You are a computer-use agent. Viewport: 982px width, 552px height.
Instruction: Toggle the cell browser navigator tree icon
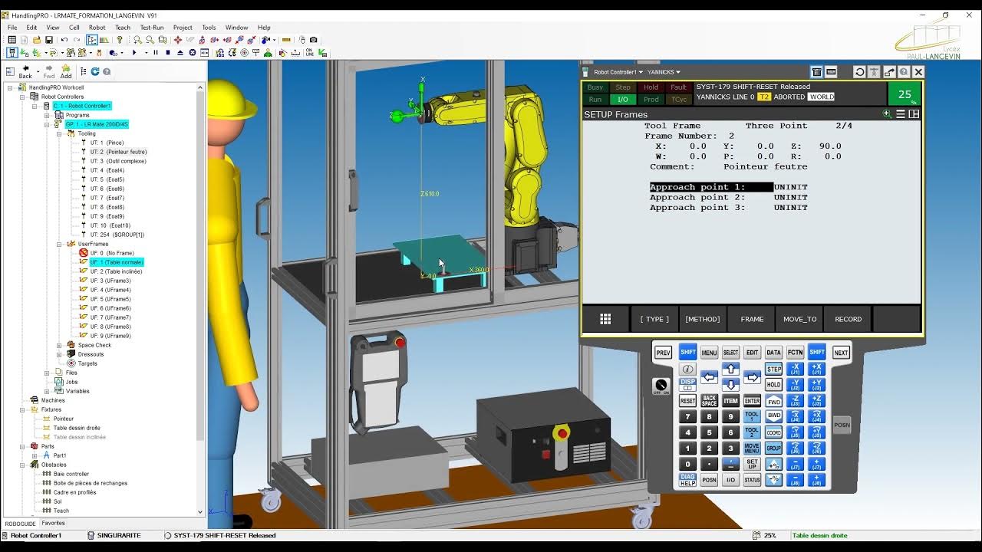(x=92, y=40)
